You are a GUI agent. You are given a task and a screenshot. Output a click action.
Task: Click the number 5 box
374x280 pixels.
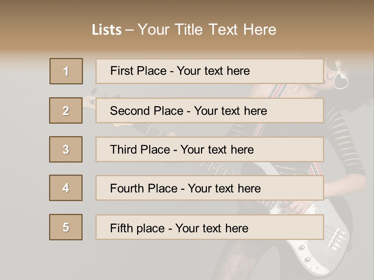66,227
